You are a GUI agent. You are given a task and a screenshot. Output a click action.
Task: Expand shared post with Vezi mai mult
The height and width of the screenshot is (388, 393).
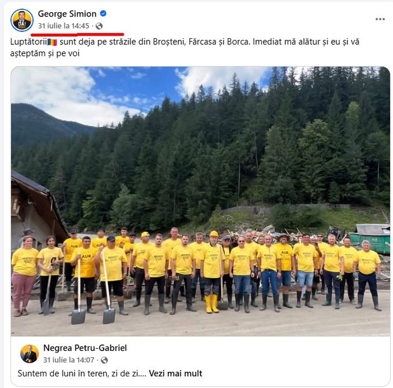[175, 374]
